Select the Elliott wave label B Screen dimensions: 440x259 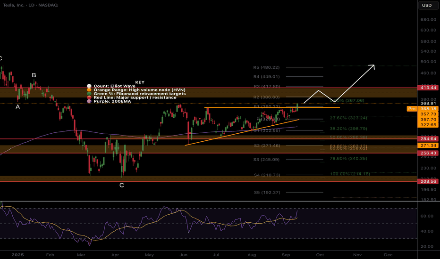pyautogui.click(x=34, y=75)
